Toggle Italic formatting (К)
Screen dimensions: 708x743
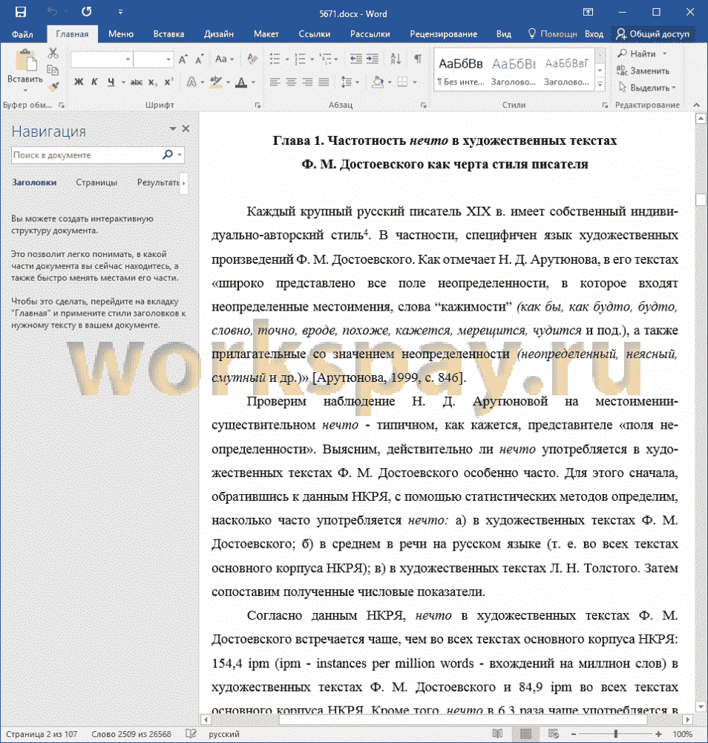94,82
